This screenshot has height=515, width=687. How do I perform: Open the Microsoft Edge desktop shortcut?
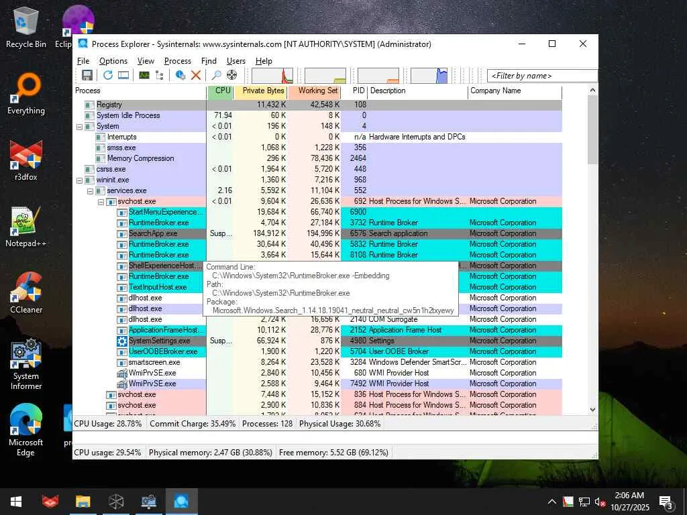(26, 431)
